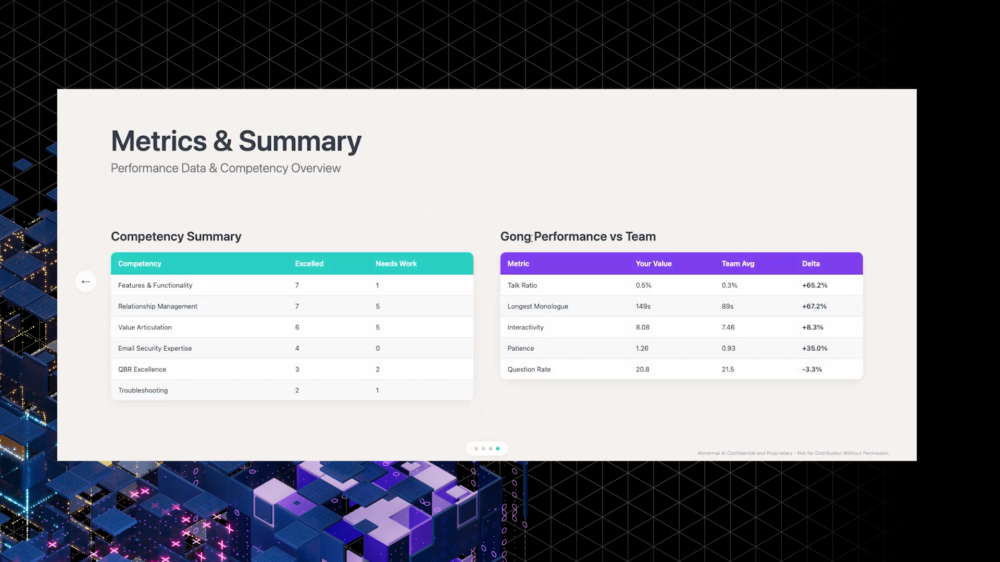Click the Needs Work column header
The width and height of the screenshot is (1000, 562).
[396, 264]
